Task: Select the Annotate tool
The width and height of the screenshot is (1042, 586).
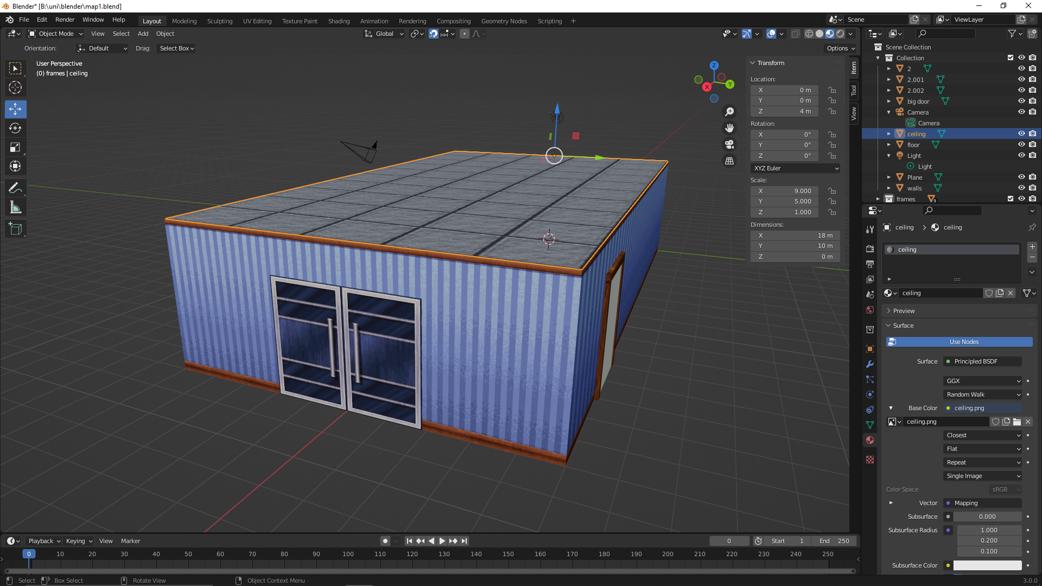Action: [15, 188]
